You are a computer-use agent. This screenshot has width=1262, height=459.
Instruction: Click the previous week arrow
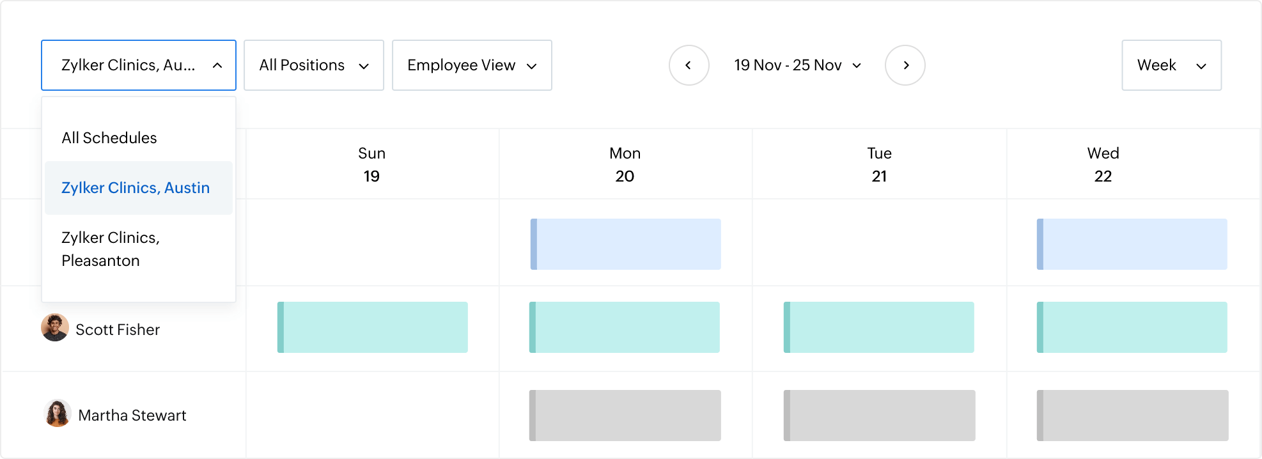[x=689, y=65]
